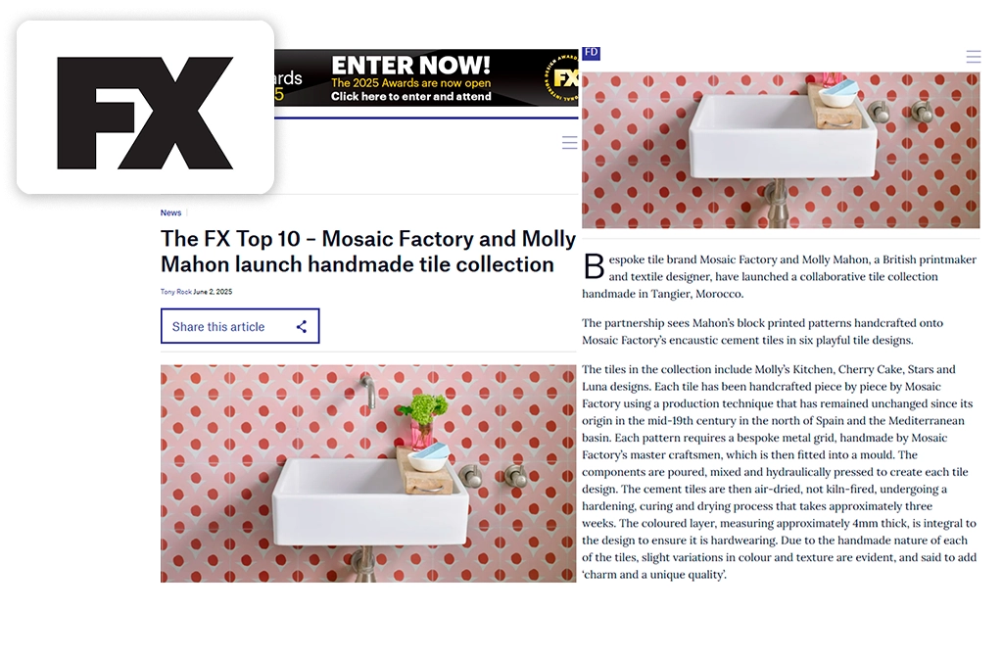Viewport: 1003px width, 660px height.
Task: Open the hamburger menu beside the FD logo
Action: 973,57
